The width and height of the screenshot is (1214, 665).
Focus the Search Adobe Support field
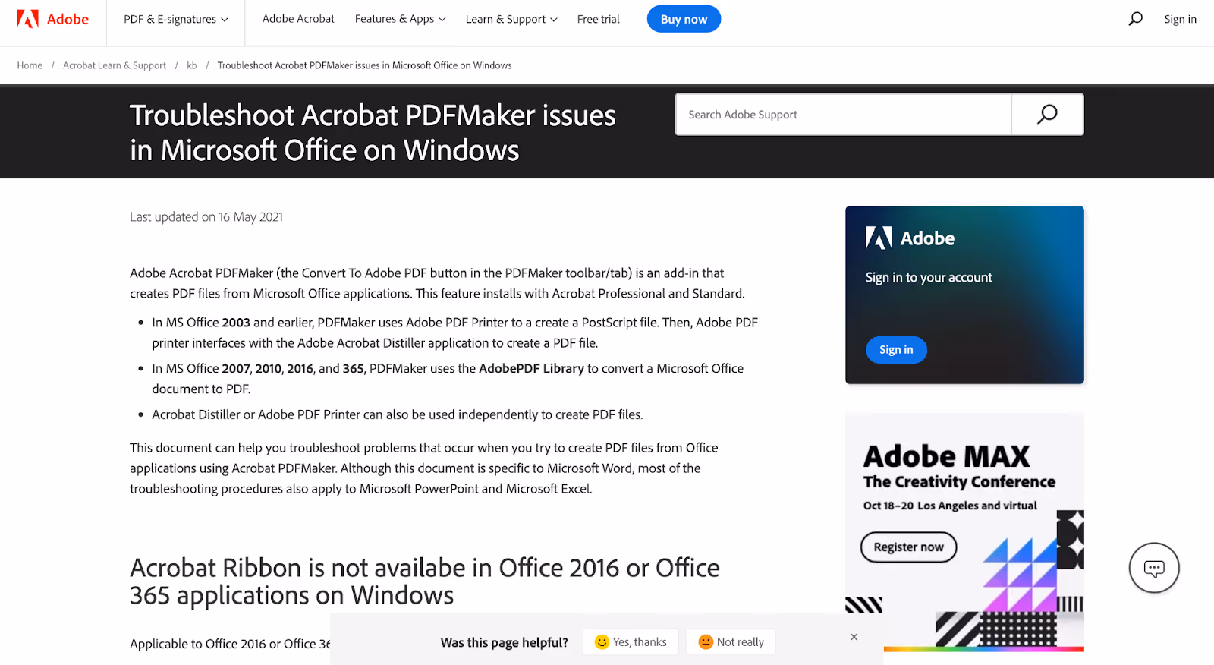844,115
